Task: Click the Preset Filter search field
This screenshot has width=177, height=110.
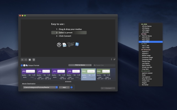Action: point(104,65)
